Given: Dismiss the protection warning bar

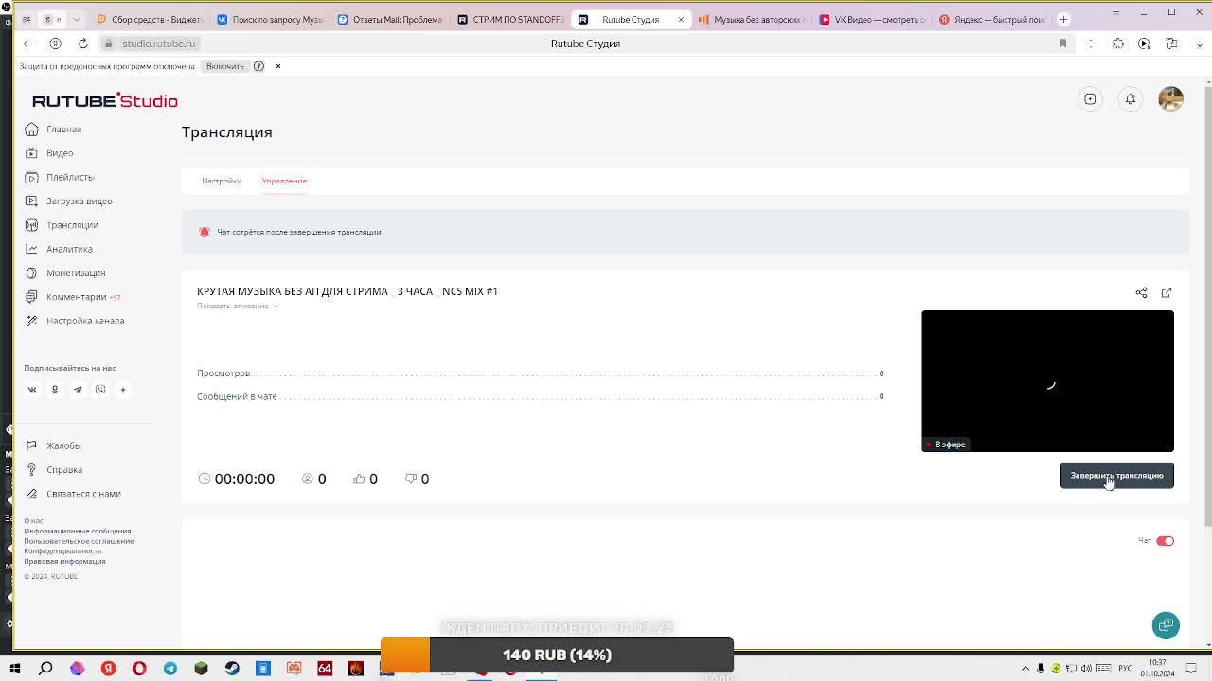Looking at the screenshot, I should 277,66.
